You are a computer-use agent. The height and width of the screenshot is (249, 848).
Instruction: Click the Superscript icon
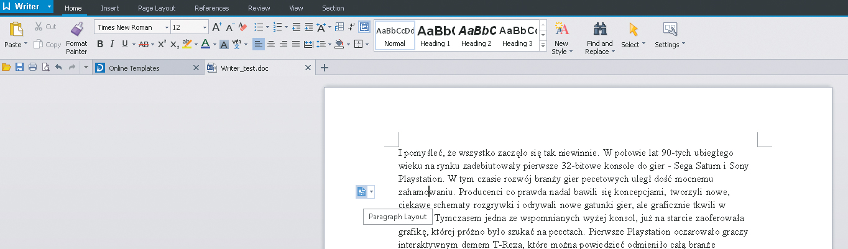[x=162, y=44]
